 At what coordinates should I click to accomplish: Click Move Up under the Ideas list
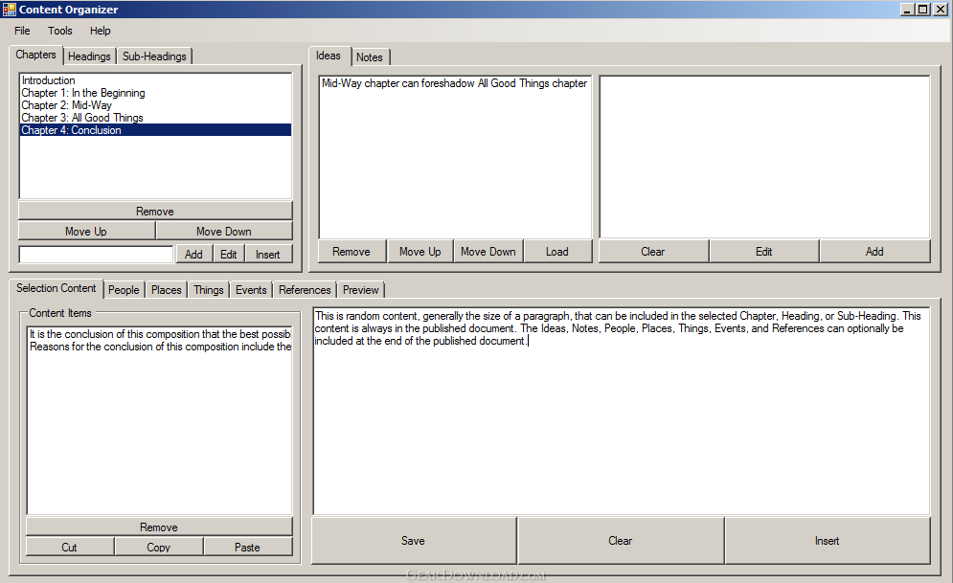click(420, 252)
